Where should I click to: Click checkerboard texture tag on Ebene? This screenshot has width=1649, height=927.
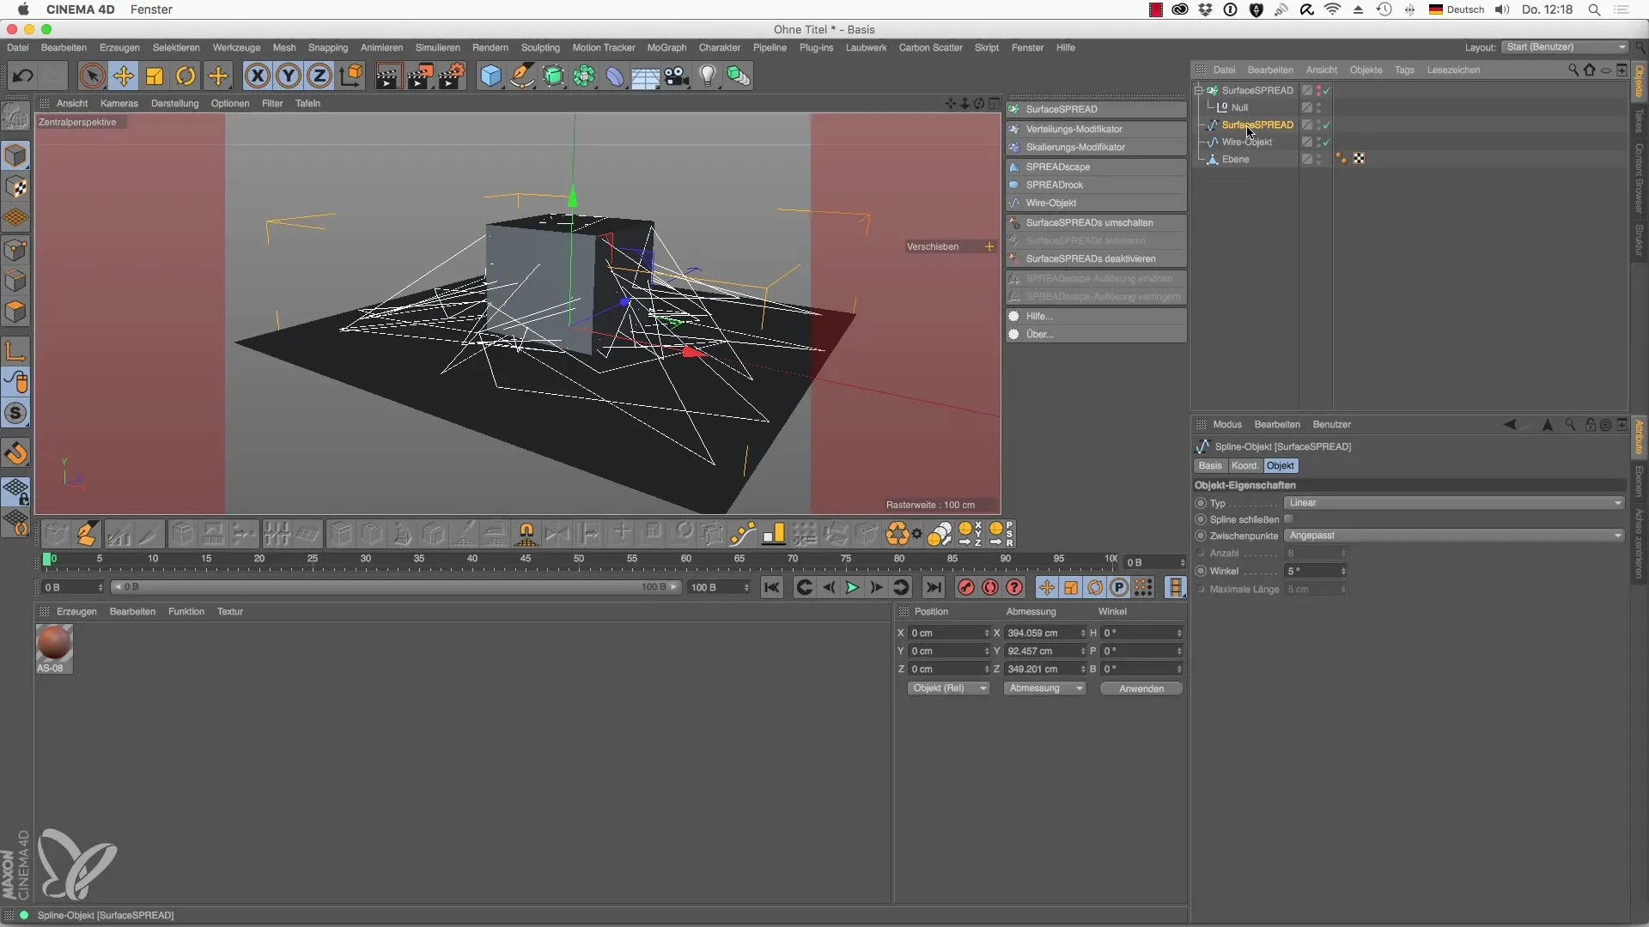[x=1359, y=159]
